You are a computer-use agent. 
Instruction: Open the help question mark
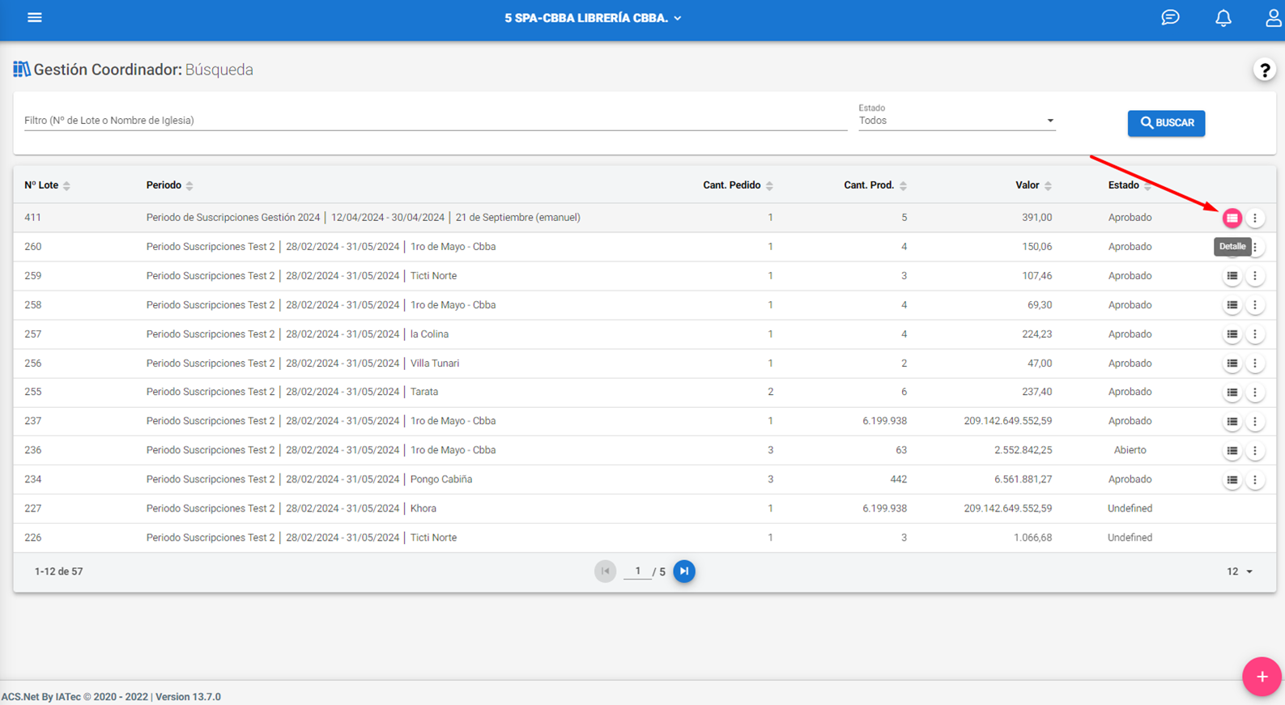[1264, 70]
